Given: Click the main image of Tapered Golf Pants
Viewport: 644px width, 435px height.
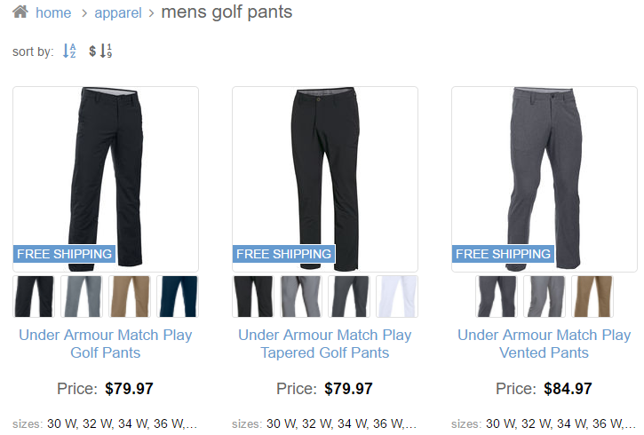Looking at the screenshot, I should 325,179.
